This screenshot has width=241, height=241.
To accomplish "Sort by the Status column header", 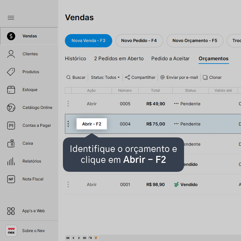I will (190, 90).
